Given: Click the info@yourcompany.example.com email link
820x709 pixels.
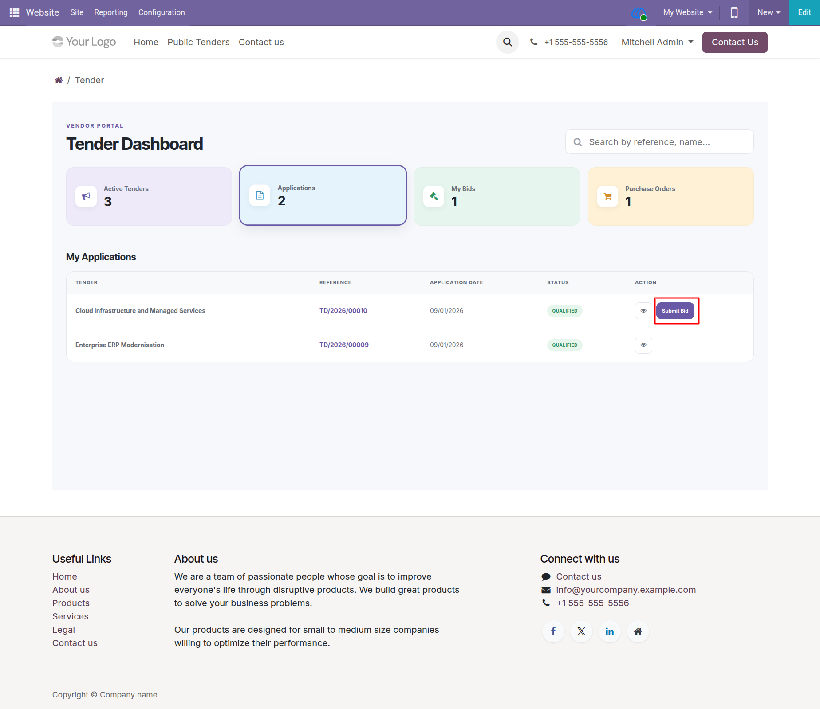Looking at the screenshot, I should pos(626,590).
